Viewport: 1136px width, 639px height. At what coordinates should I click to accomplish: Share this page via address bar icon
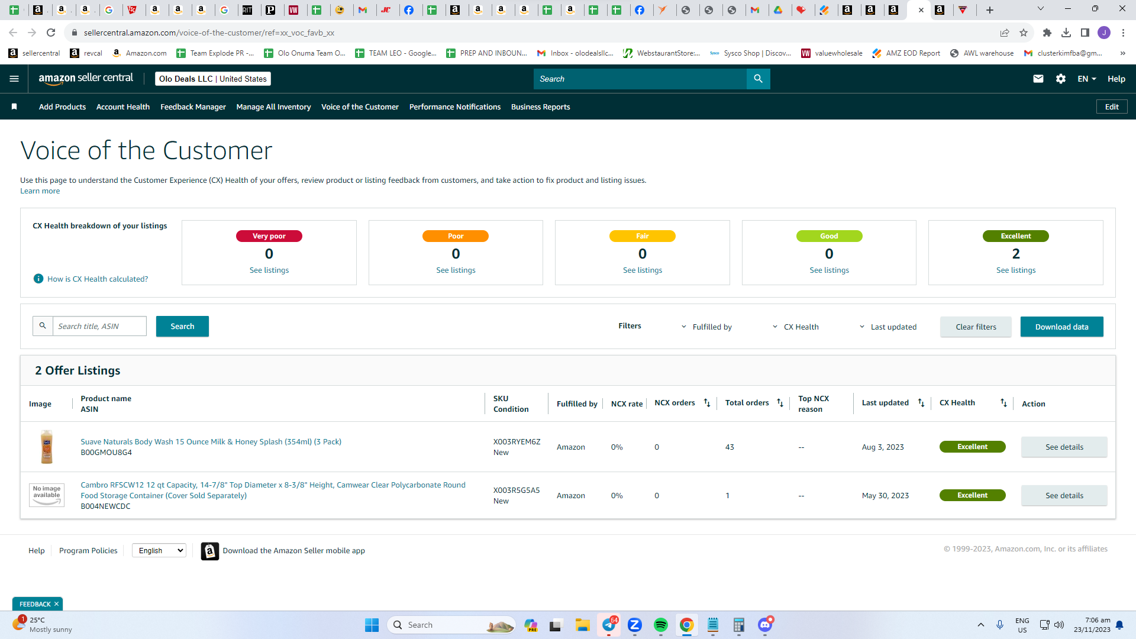pyautogui.click(x=1005, y=33)
